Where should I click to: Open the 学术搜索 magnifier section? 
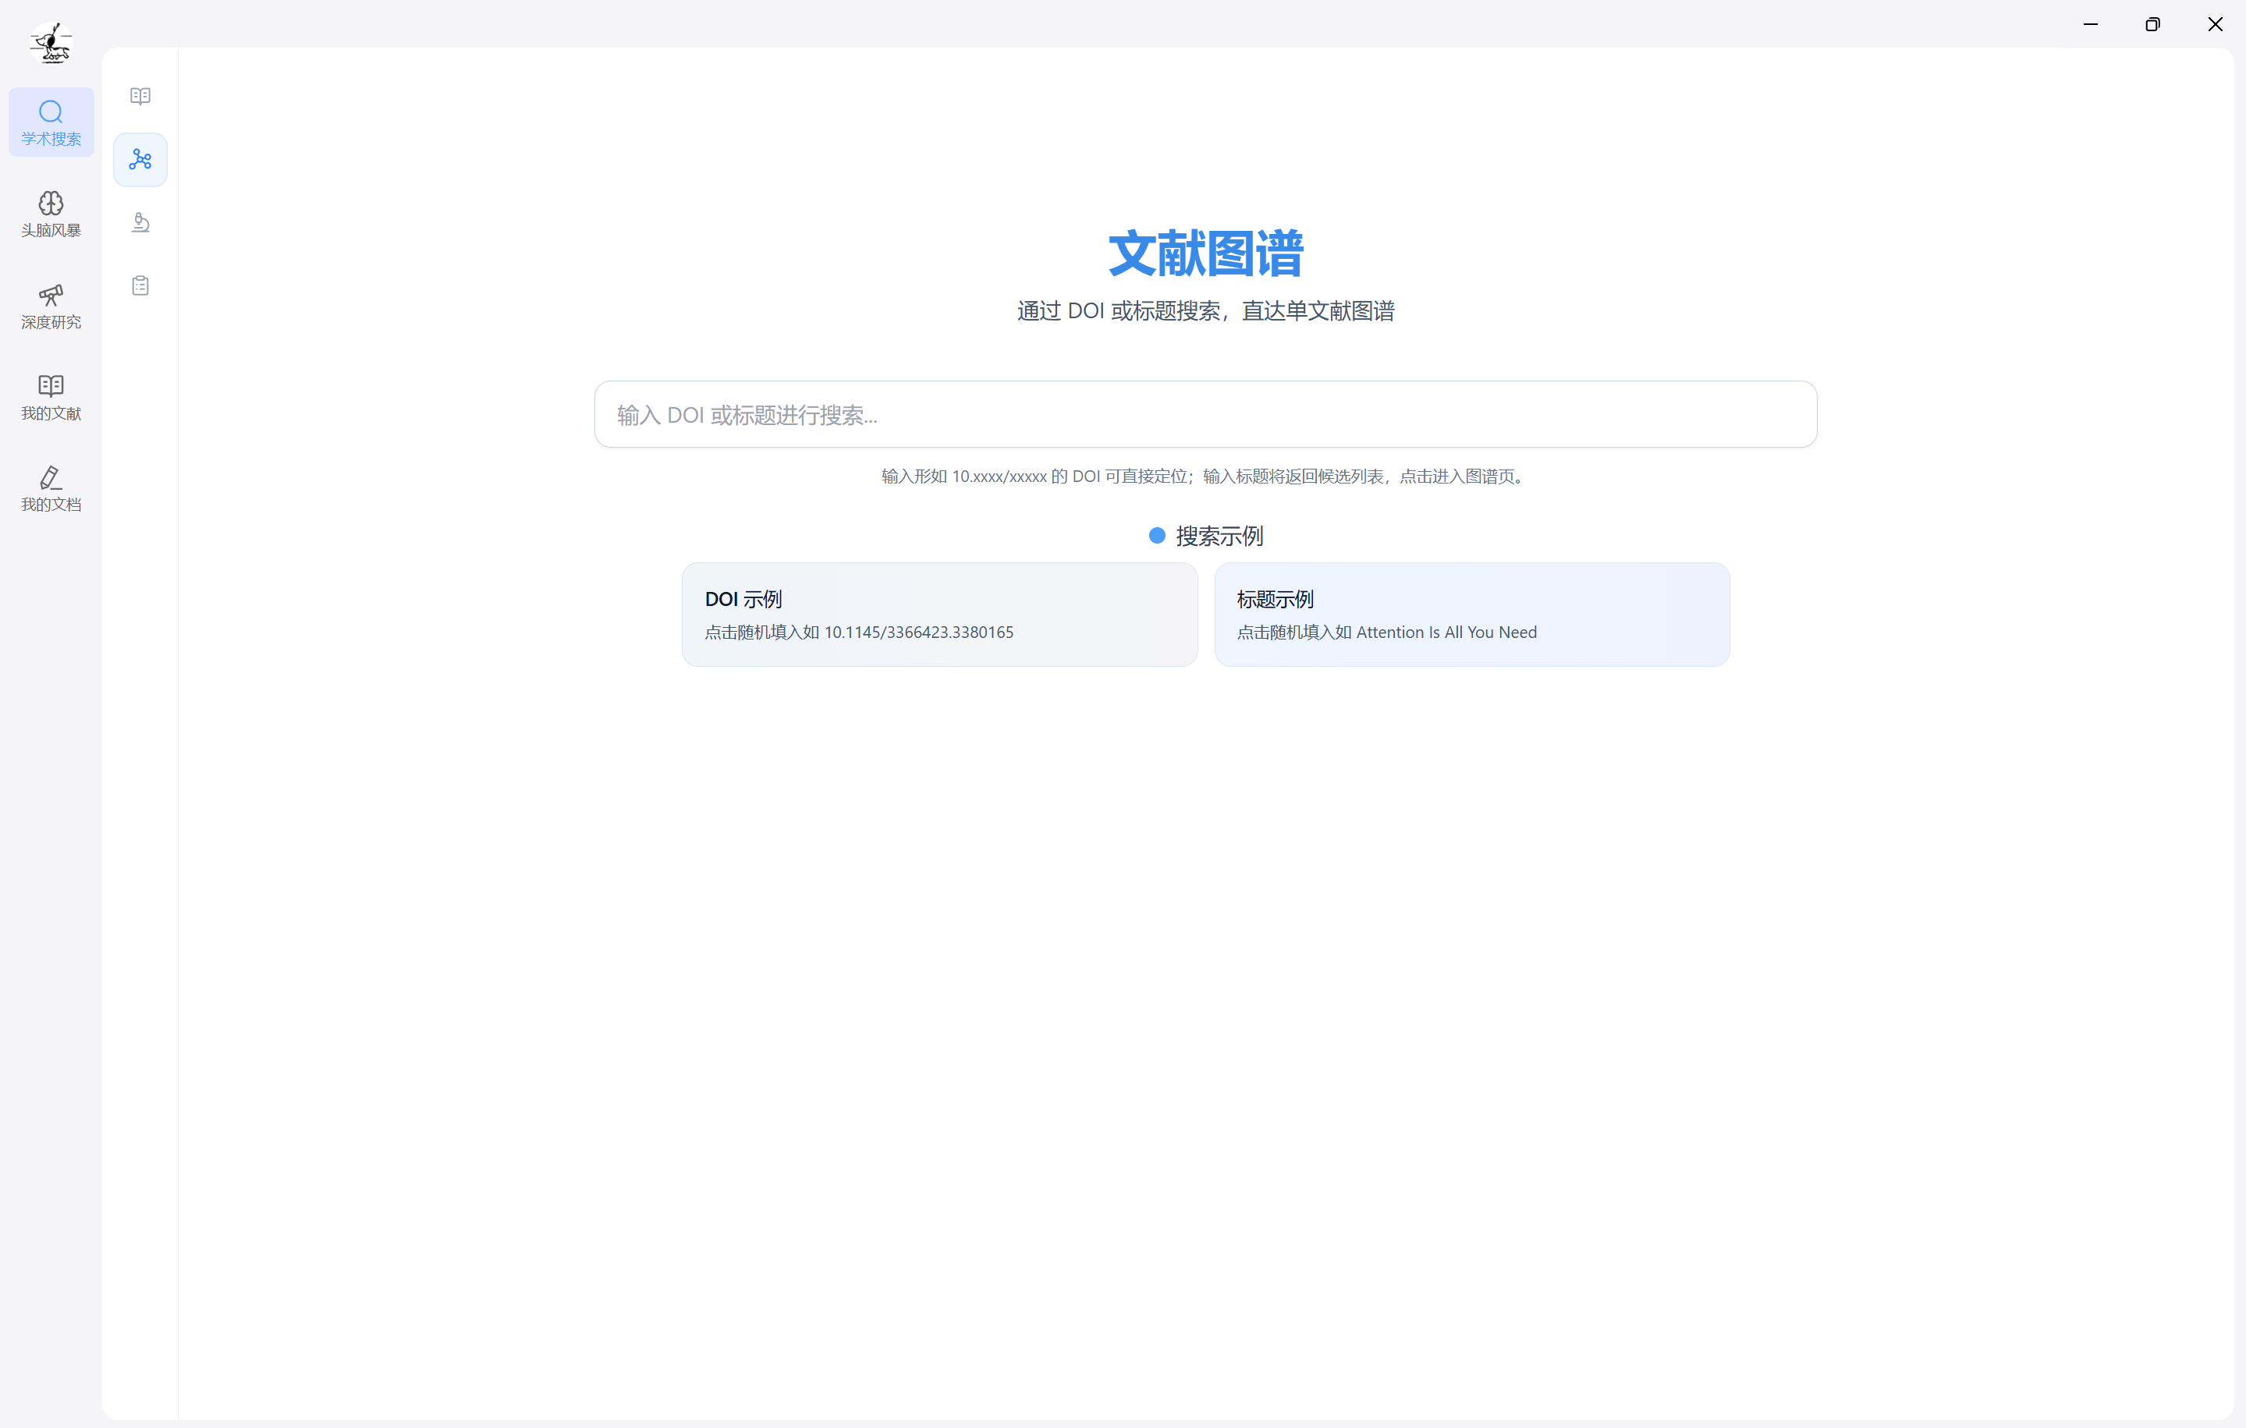pos(51,122)
